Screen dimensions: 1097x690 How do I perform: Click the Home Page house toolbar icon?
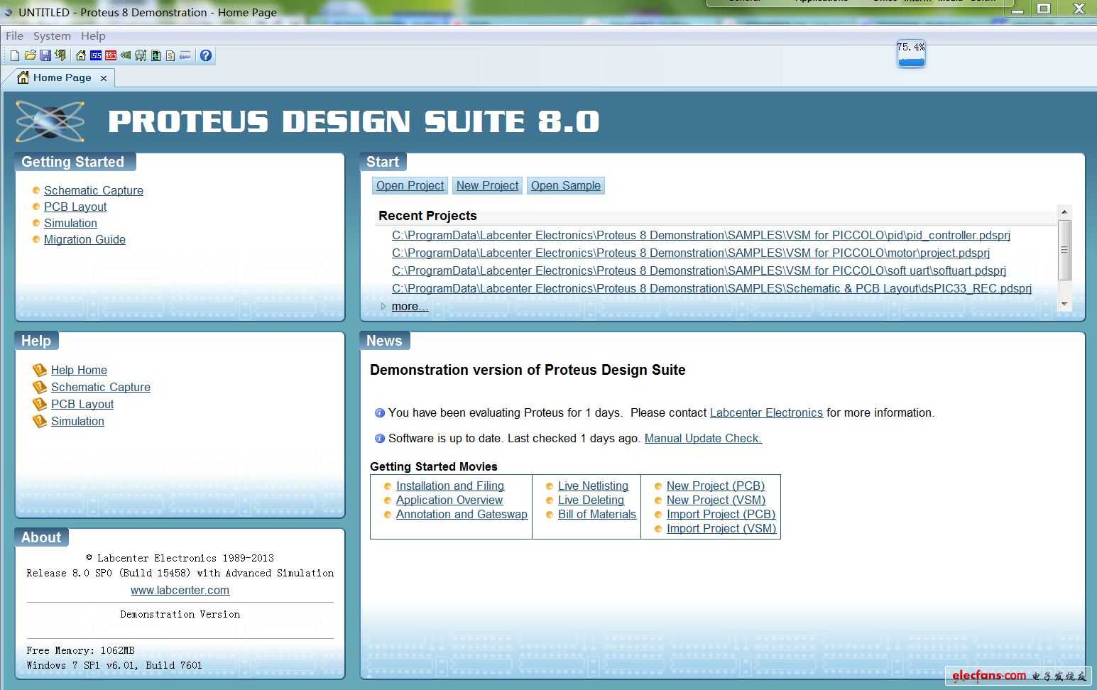(x=81, y=55)
